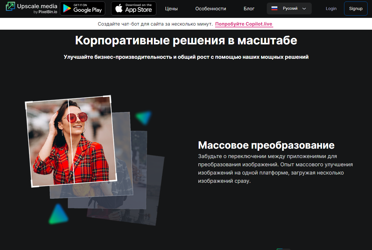372x250 pixels.
Task: Click the woman in red jacket image
Action: (x=71, y=141)
